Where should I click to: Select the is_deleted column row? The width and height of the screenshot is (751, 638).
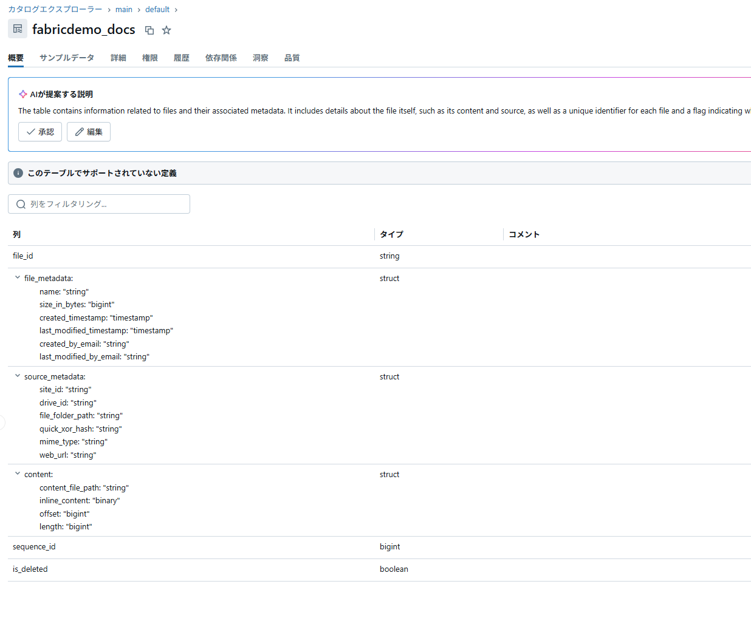click(x=379, y=569)
